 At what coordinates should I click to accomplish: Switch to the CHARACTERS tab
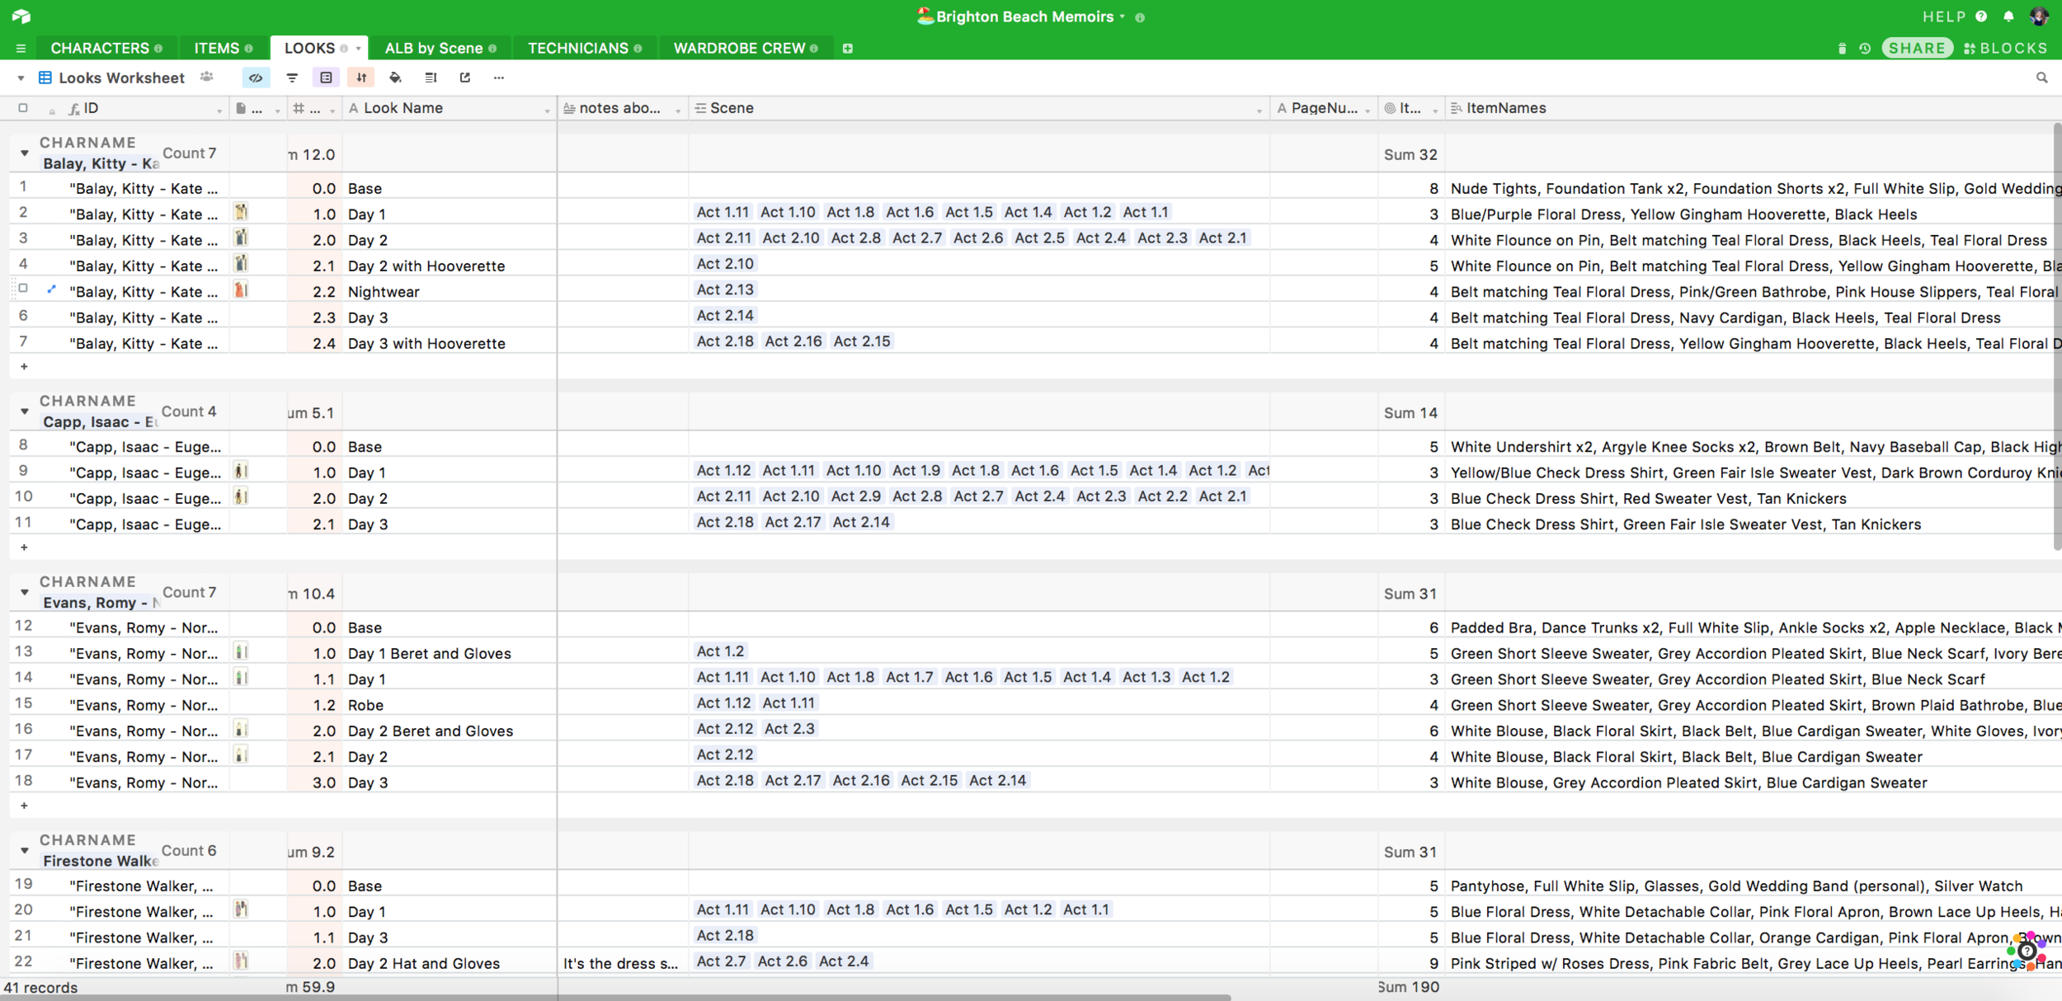pos(100,49)
